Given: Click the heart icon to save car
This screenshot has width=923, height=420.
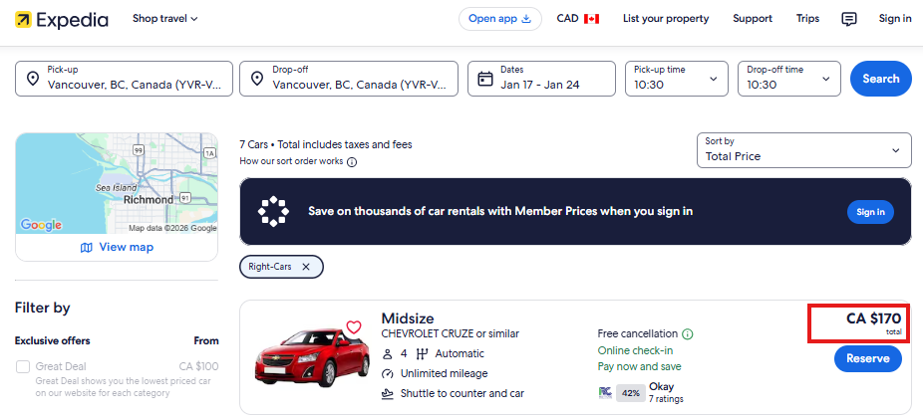Looking at the screenshot, I should (353, 327).
